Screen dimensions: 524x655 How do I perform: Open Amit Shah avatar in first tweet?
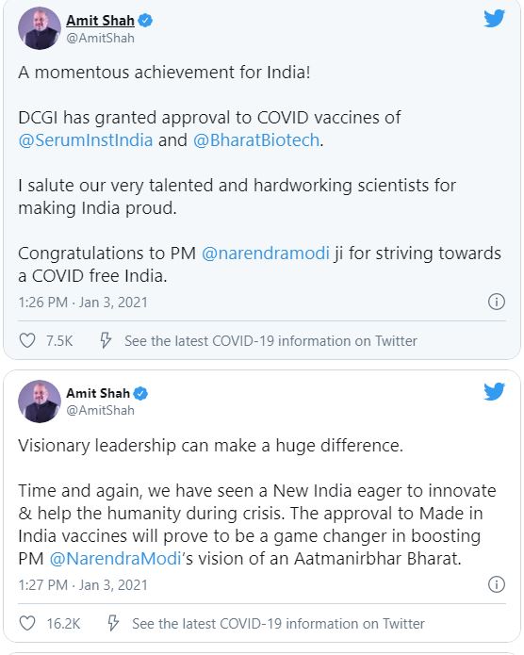tap(40, 28)
